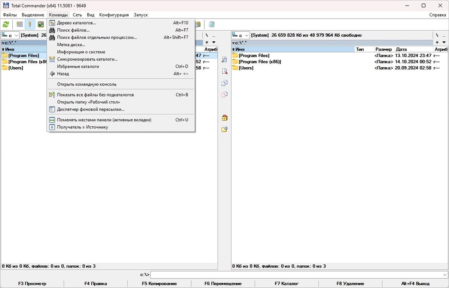Open the Справка help menu
This screenshot has height=288, width=449.
437,15
